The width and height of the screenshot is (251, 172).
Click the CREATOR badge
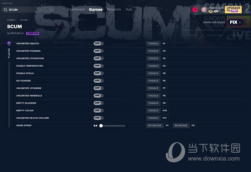pyautogui.click(x=33, y=33)
